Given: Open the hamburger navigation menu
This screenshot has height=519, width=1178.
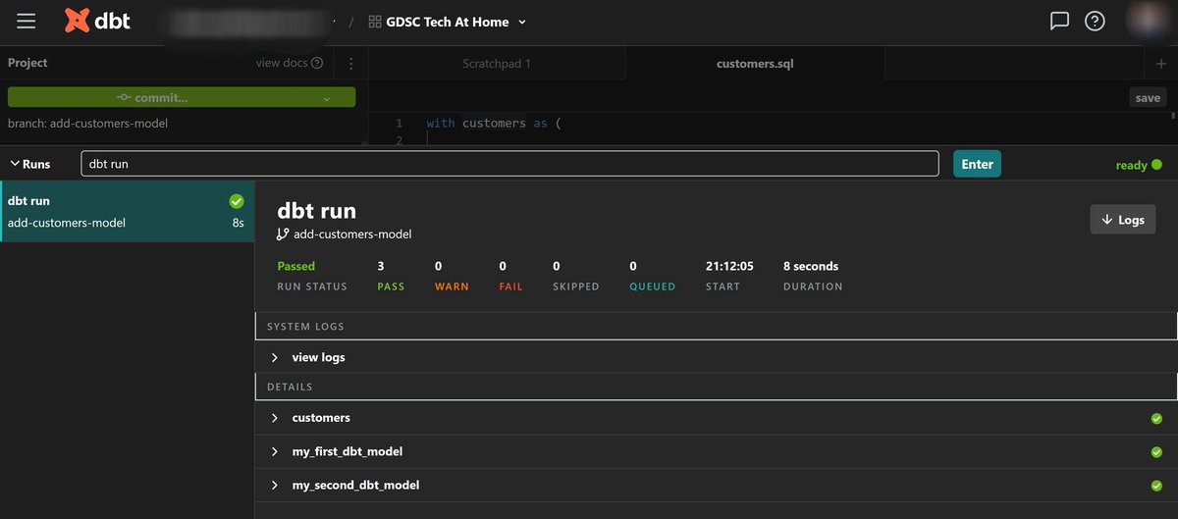Looking at the screenshot, I should 27,21.
